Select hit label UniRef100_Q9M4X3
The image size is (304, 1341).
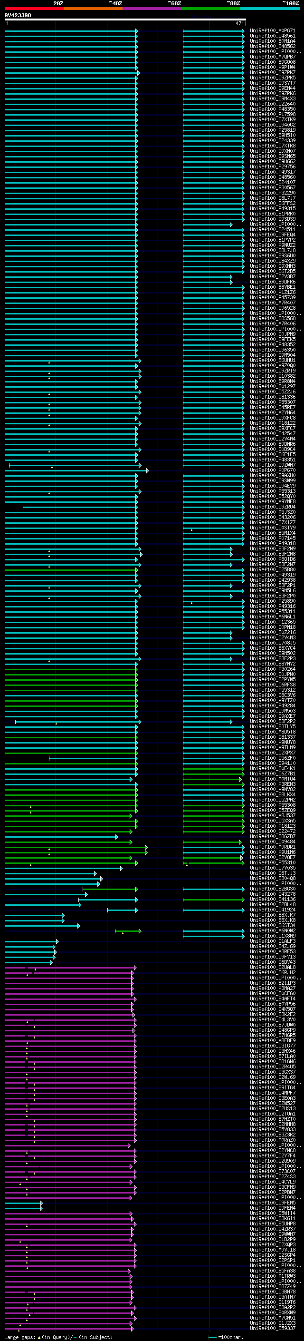(x=273, y=99)
